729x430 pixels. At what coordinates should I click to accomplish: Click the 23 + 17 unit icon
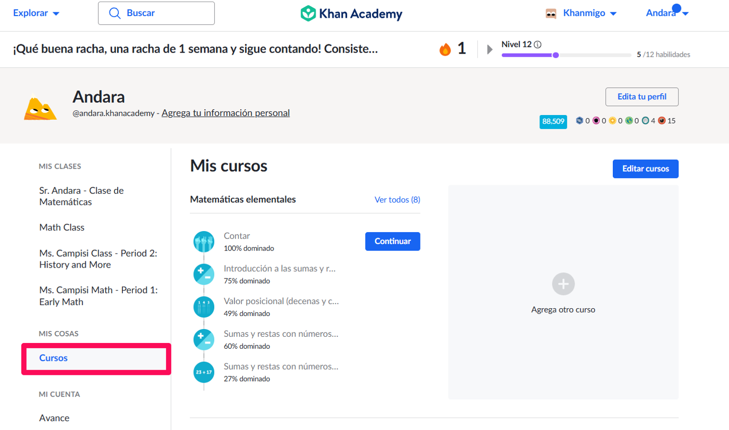[204, 372]
